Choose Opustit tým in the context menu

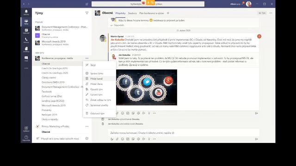point(99,89)
